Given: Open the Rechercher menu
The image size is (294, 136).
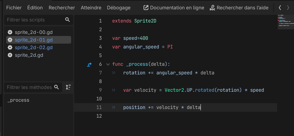Looking at the screenshot, I should point(62,8).
